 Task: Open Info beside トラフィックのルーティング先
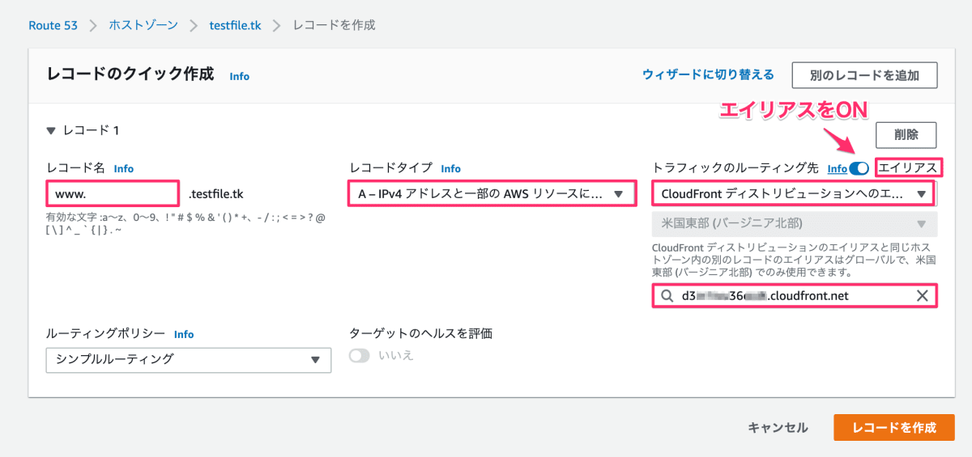tap(838, 168)
